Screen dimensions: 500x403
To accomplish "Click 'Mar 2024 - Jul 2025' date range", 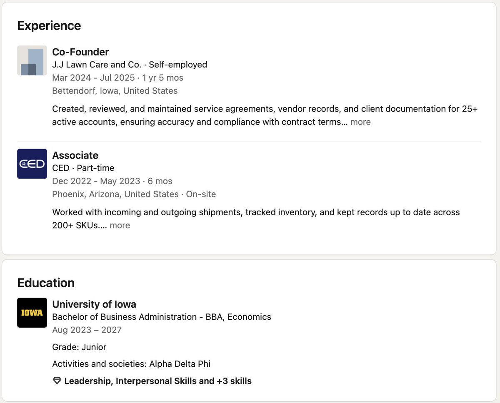I will pyautogui.click(x=93, y=78).
